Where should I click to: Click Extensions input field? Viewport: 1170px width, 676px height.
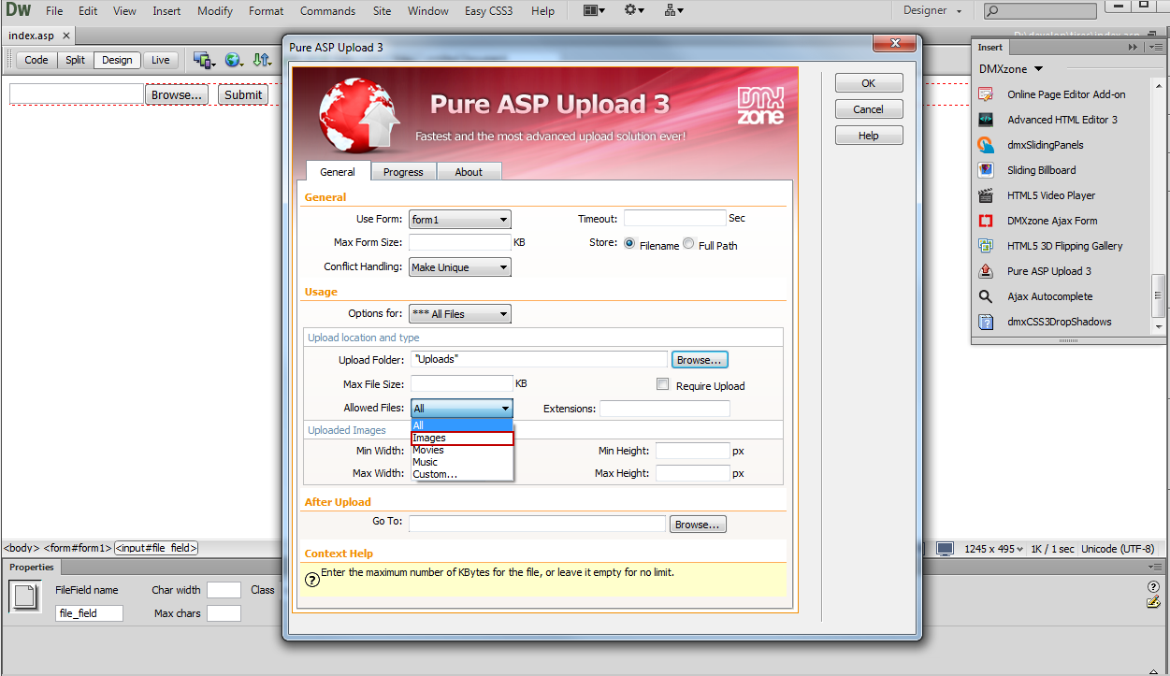(x=665, y=409)
